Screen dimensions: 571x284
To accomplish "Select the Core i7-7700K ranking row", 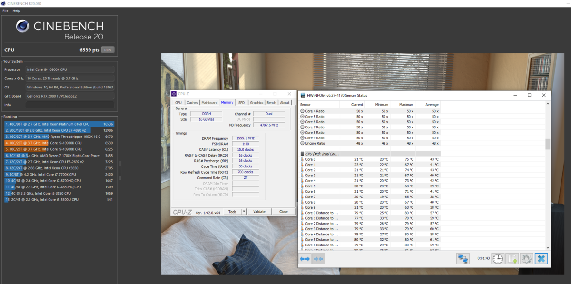I will [x=59, y=175].
